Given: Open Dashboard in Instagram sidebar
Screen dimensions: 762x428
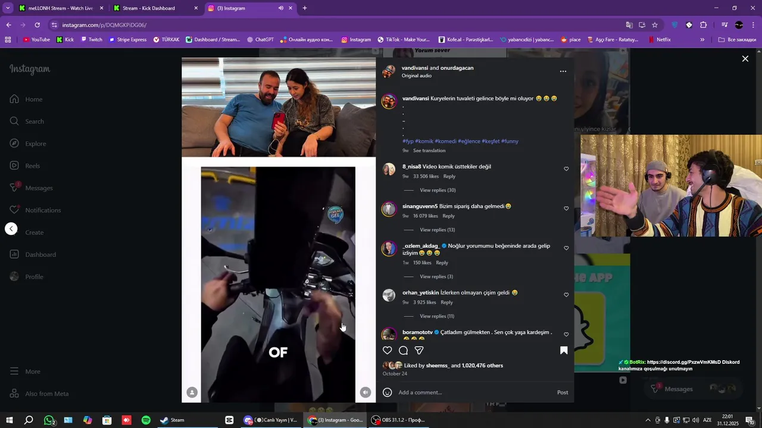Looking at the screenshot, I should (x=33, y=254).
